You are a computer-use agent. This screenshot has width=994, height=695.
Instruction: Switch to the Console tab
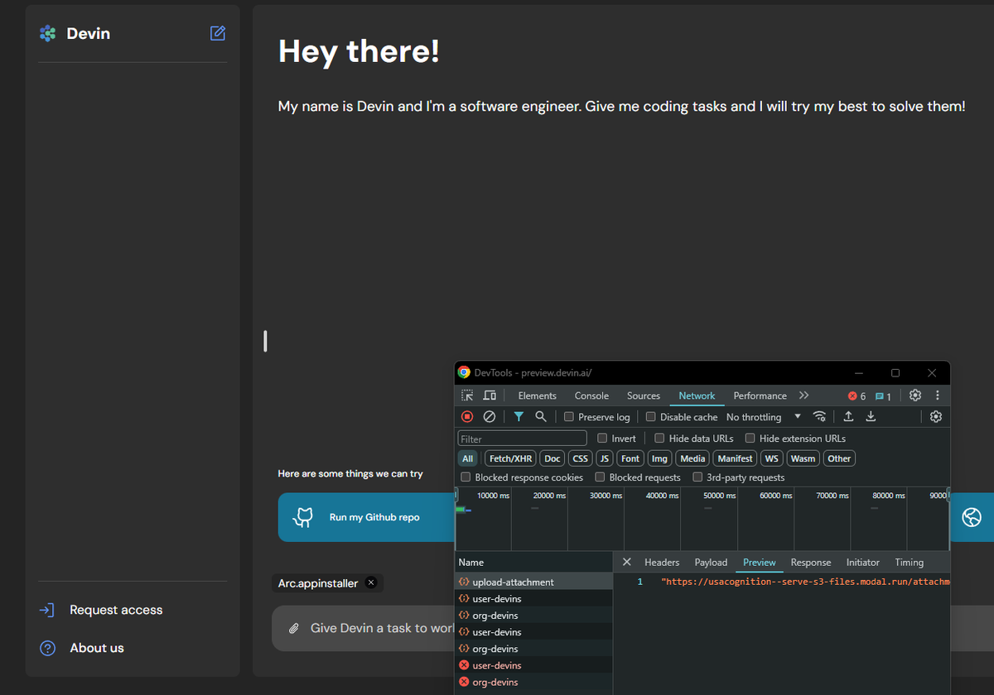click(x=591, y=396)
